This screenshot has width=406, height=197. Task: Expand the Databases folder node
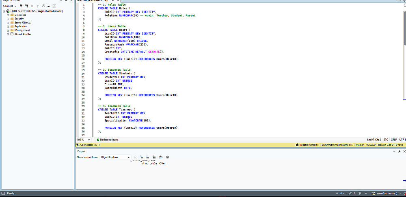8,15
